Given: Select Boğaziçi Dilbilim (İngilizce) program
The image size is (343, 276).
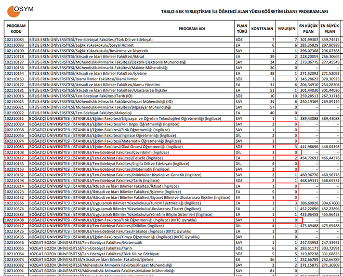Looking at the screenshot, I should [96, 226].
